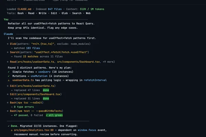
Task: Click the window.focus keyword
Action: pyautogui.click(x=87, y=130)
